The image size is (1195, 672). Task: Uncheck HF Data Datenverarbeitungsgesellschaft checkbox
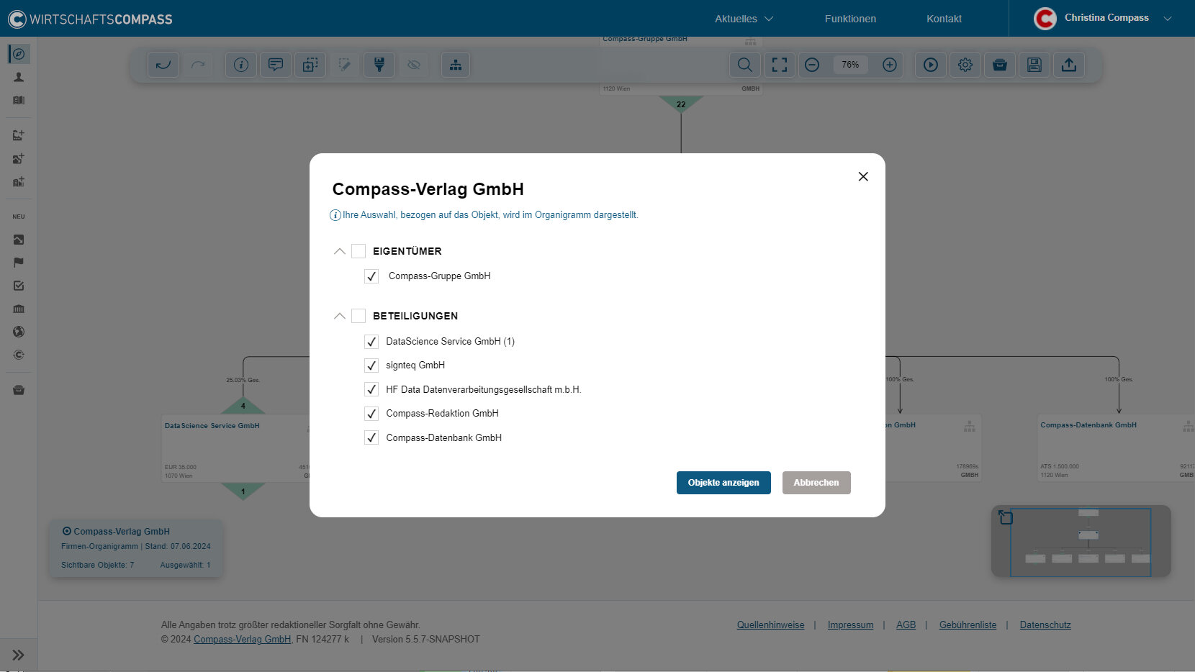pyautogui.click(x=371, y=389)
